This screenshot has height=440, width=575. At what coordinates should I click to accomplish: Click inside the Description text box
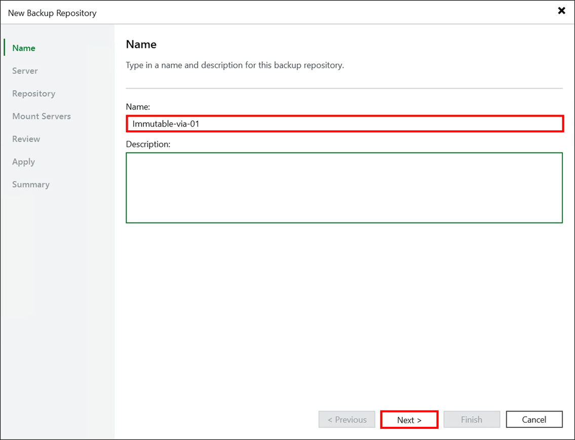click(x=344, y=187)
